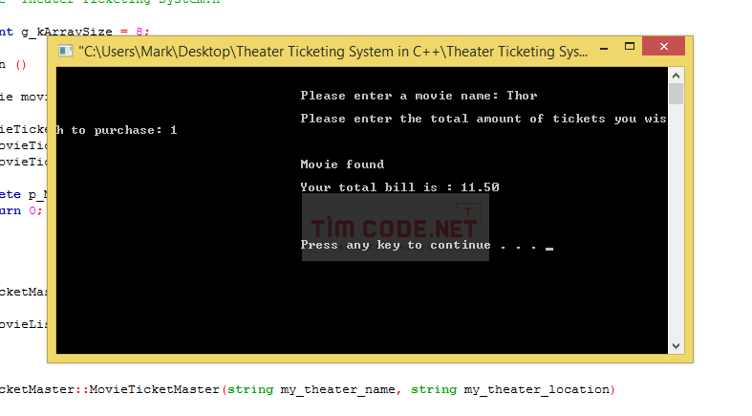Click the 'MovieTicketMaster' constructor name in editor
The width and height of the screenshot is (752, 416).
(155, 389)
